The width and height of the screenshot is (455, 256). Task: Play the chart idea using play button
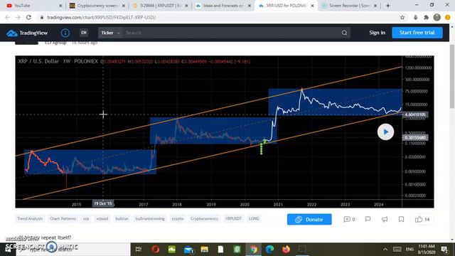point(385,132)
